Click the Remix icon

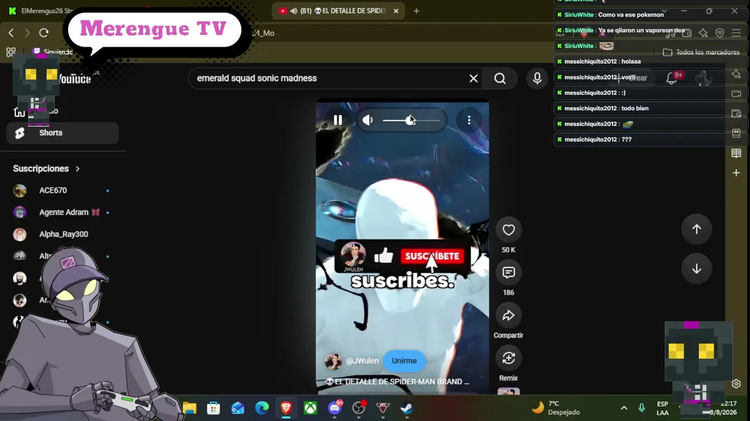[x=509, y=358]
